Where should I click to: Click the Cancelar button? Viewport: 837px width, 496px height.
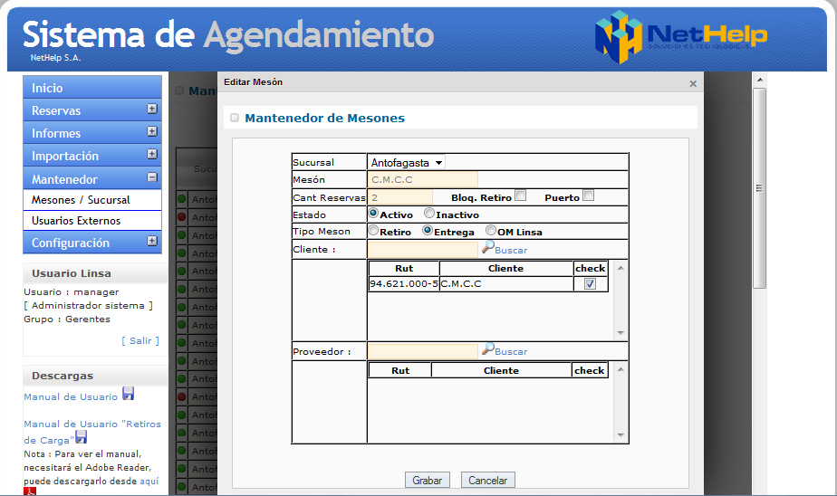[488, 480]
